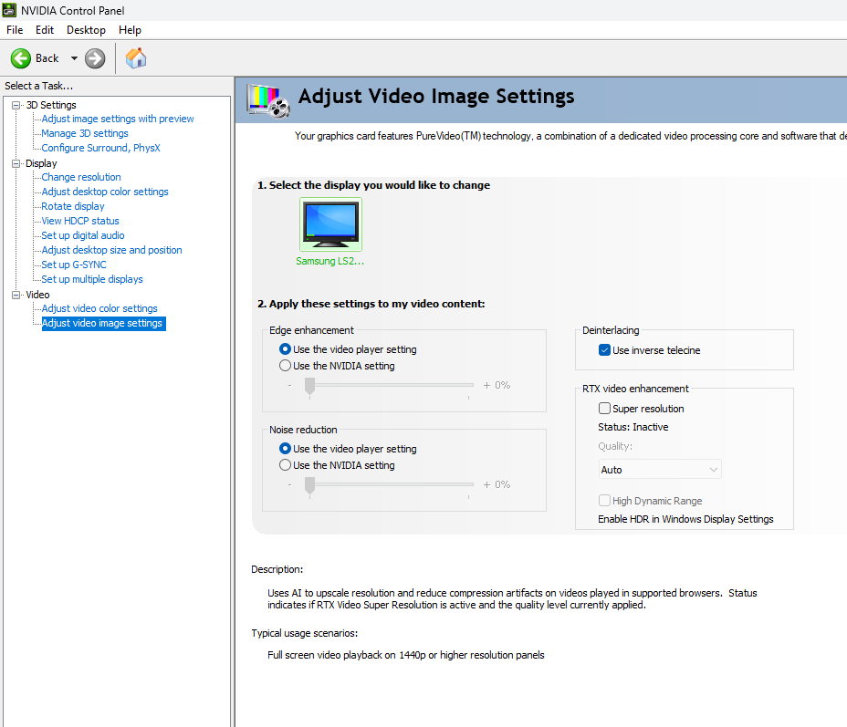Click the Samsung LS2... display label

pyautogui.click(x=330, y=261)
